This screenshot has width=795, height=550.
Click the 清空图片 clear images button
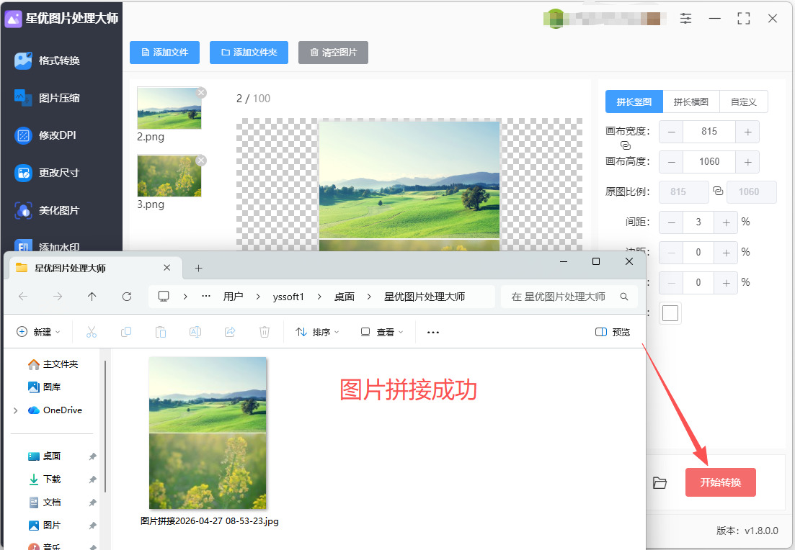333,53
